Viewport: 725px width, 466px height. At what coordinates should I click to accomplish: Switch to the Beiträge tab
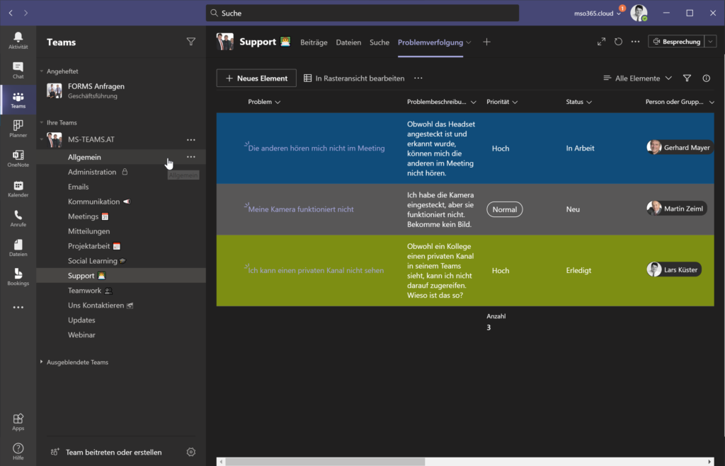tap(314, 42)
